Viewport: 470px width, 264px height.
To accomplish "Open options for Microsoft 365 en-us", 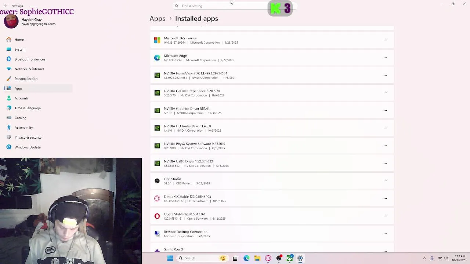I will click(385, 40).
